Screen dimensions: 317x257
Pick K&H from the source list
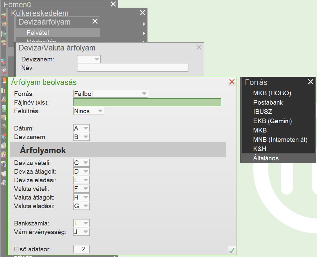260,149
